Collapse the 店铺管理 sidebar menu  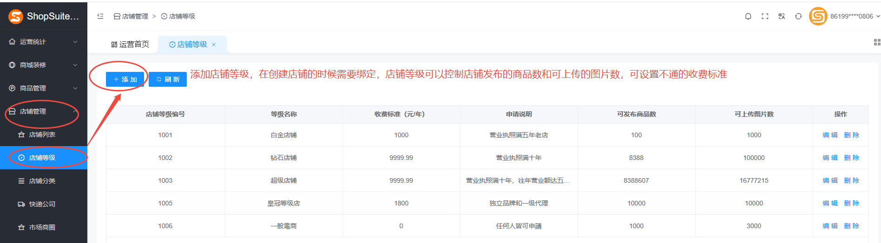(44, 111)
